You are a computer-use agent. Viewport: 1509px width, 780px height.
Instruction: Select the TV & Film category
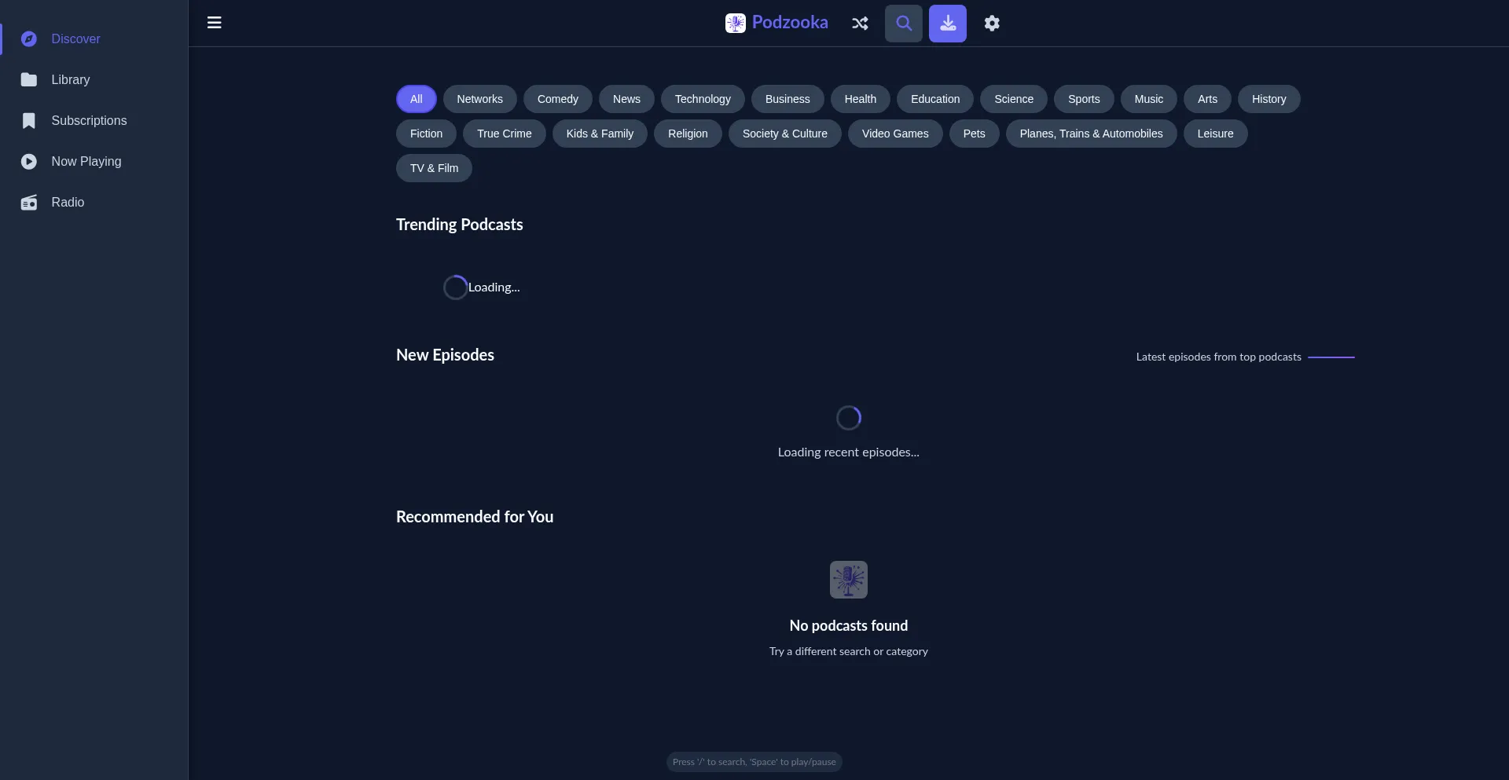tap(434, 168)
